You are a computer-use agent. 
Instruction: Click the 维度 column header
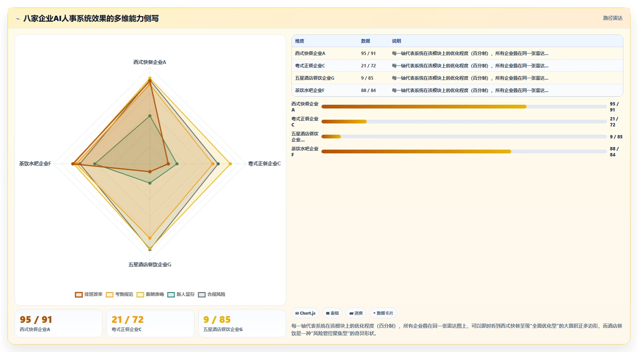(x=300, y=41)
